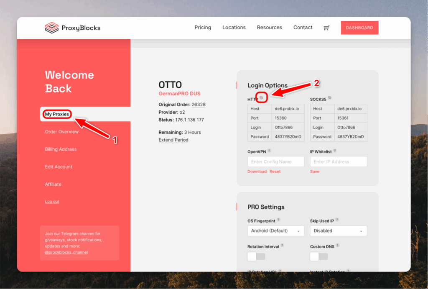Focus the Enter Config Name field

tap(276, 162)
